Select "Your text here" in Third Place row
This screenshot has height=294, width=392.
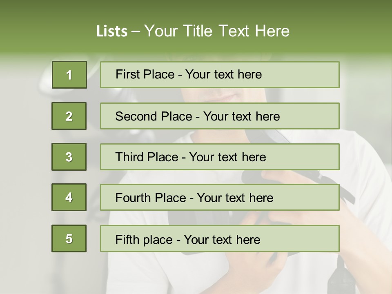tap(227, 157)
